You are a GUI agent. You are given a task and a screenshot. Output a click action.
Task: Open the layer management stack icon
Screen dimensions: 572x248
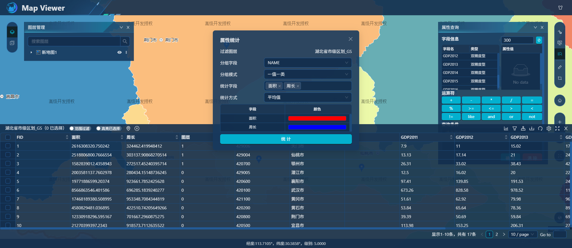click(12, 32)
